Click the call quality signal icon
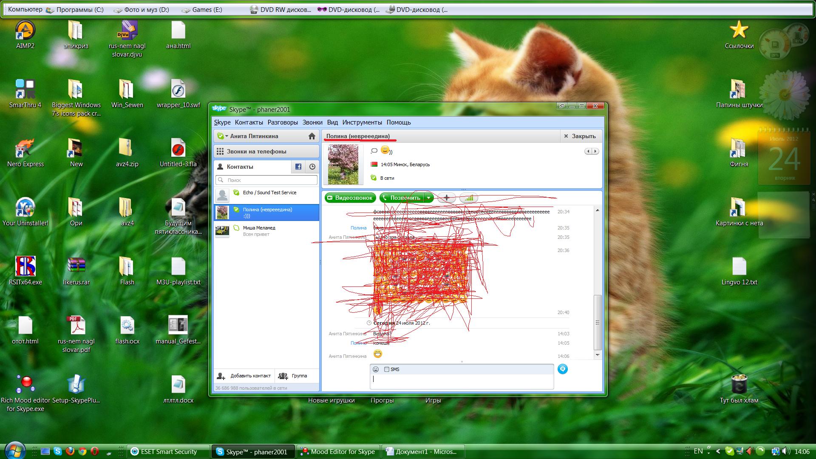This screenshot has width=816, height=459. (469, 198)
